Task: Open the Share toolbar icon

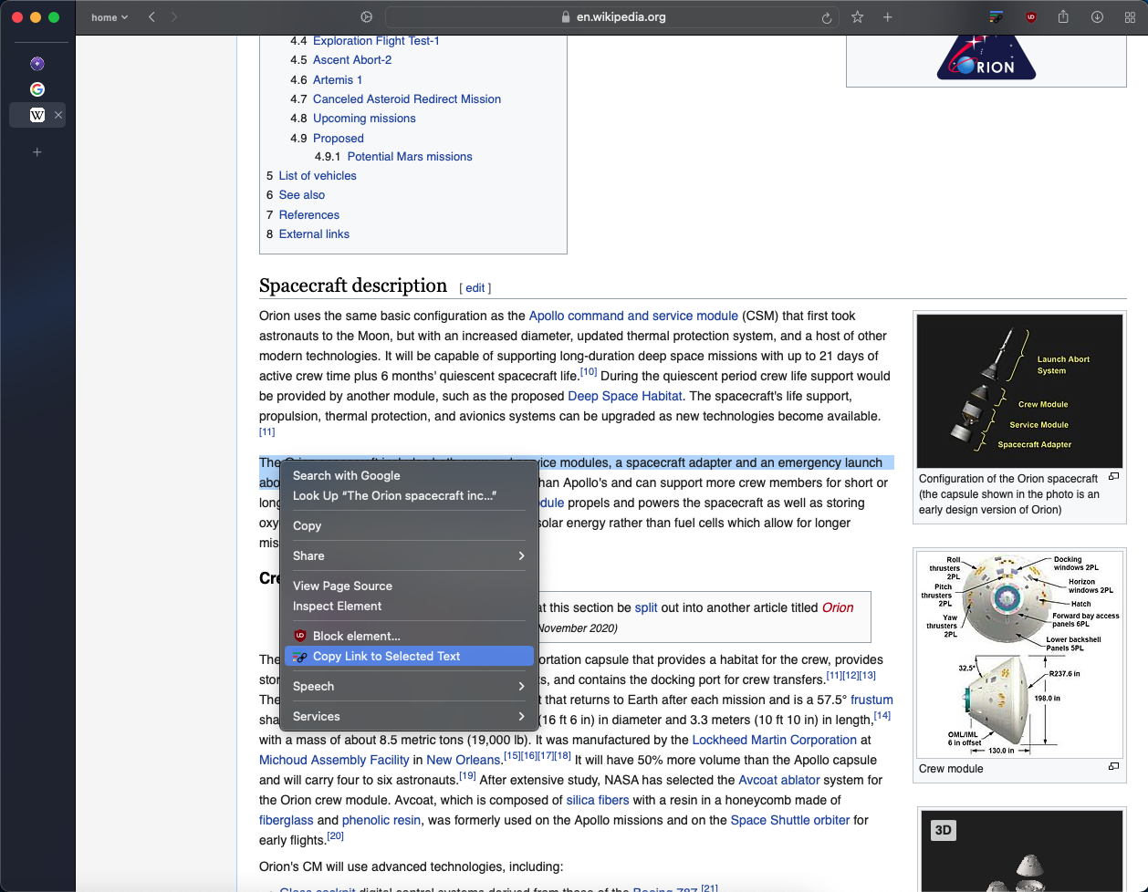Action: click(x=1063, y=17)
